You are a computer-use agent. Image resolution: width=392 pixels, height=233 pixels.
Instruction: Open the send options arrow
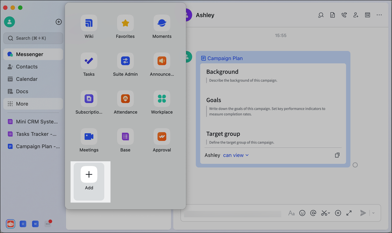[373, 213]
